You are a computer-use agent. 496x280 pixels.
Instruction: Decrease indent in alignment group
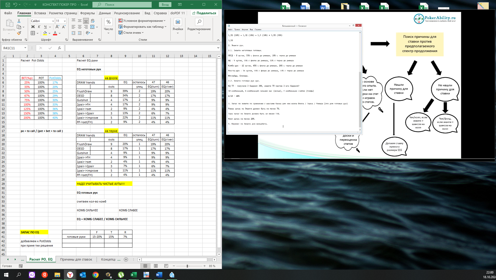(73, 33)
